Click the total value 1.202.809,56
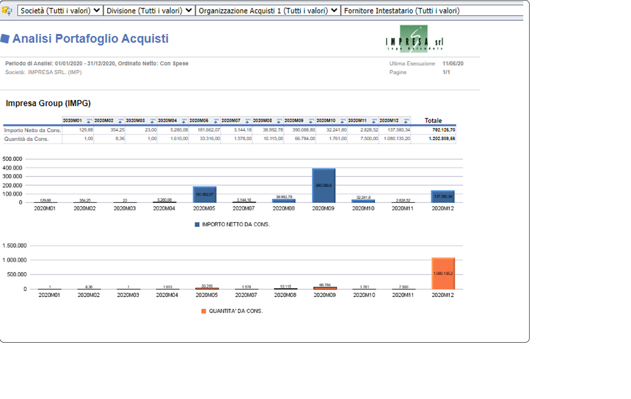Viewport: 631px width, 399px height. click(442, 139)
